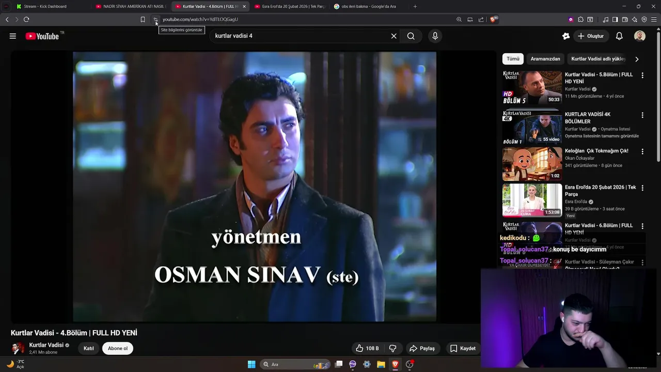
Task: Clear the search box text
Action: point(394,36)
